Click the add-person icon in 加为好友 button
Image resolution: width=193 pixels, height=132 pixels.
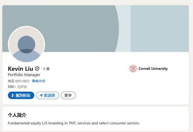[13, 96]
